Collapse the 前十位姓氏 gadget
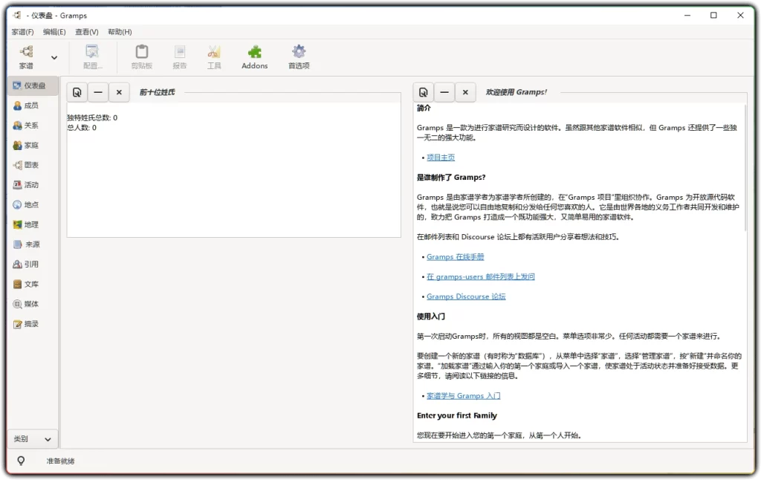This screenshot has height=480, width=761. [x=98, y=91]
